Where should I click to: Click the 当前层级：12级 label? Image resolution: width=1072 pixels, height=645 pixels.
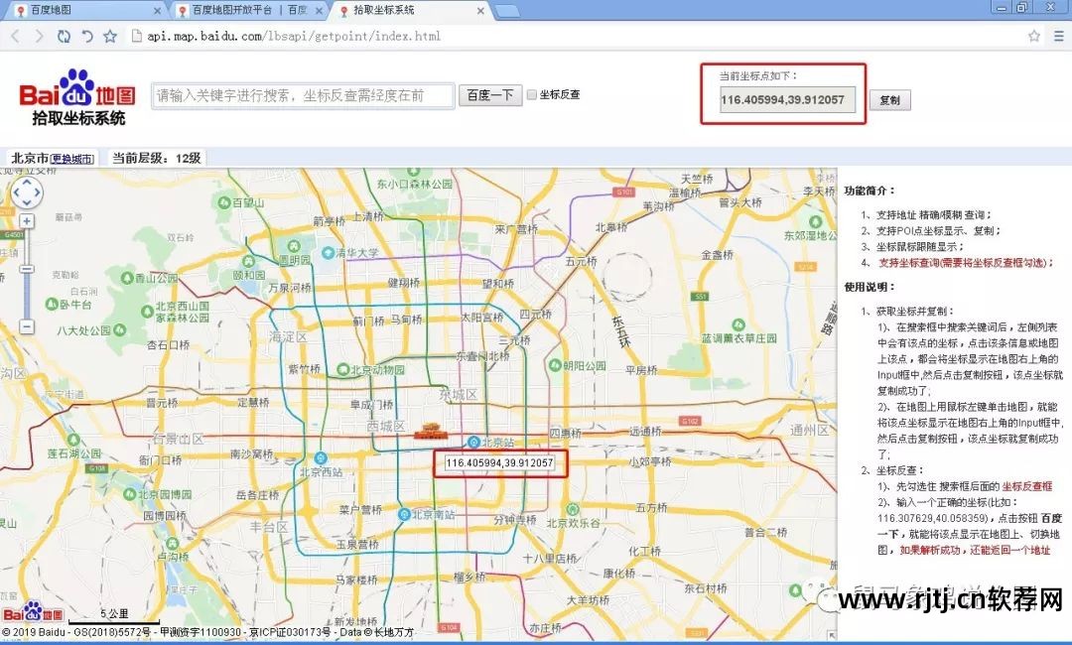pyautogui.click(x=157, y=158)
